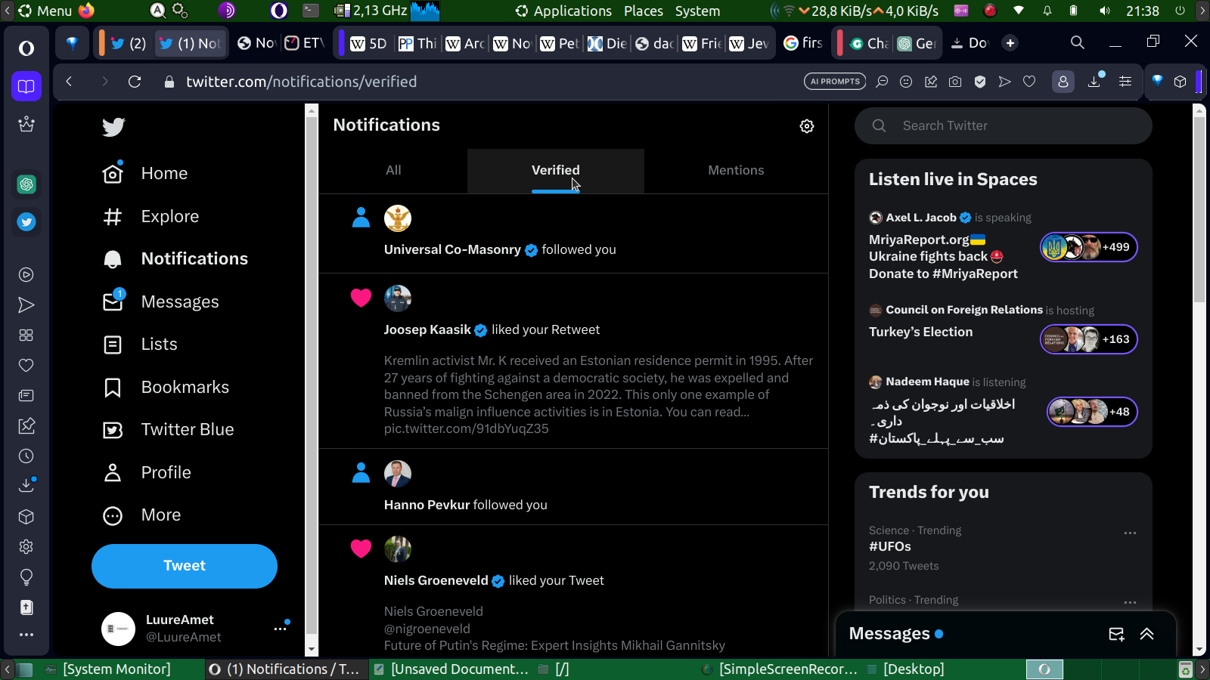This screenshot has height=680, width=1210.
Task: Expand the Messages drawer
Action: tap(1146, 634)
